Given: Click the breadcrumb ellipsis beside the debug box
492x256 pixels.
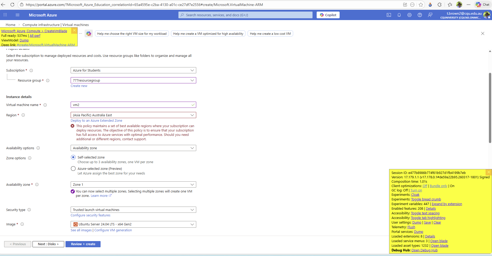Looking at the screenshot, I should pos(80,34).
